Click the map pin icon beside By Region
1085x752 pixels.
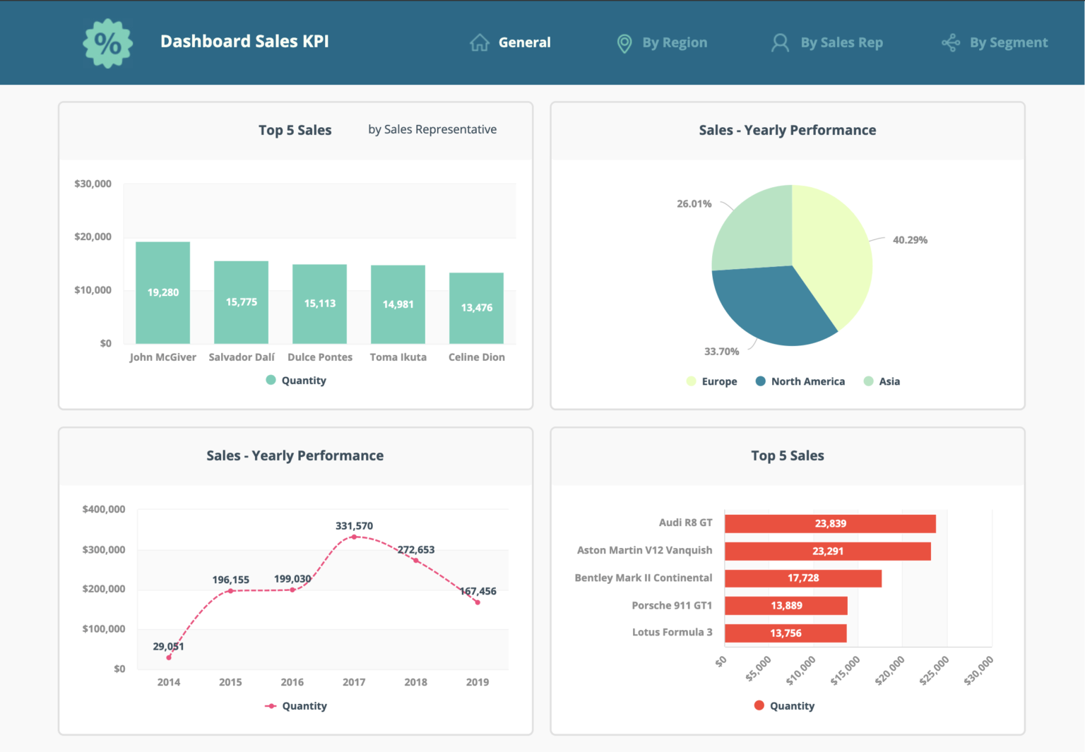tap(624, 42)
